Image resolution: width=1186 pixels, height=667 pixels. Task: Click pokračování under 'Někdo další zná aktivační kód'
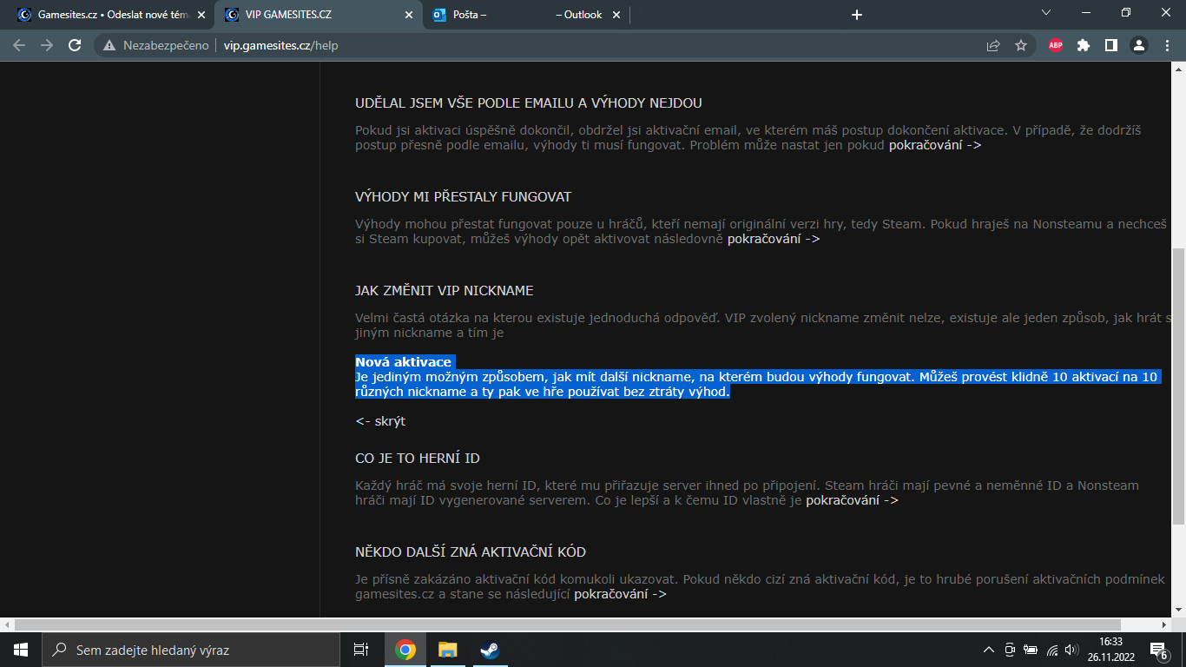pyautogui.click(x=620, y=594)
